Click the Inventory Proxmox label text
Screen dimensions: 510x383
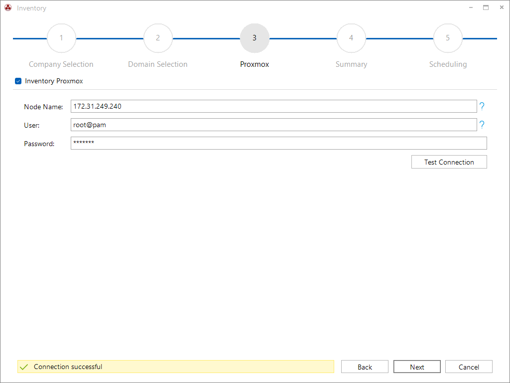pyautogui.click(x=54, y=81)
